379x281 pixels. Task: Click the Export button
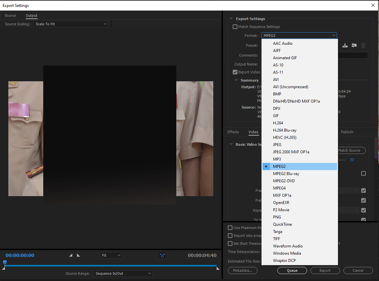[x=325, y=271]
